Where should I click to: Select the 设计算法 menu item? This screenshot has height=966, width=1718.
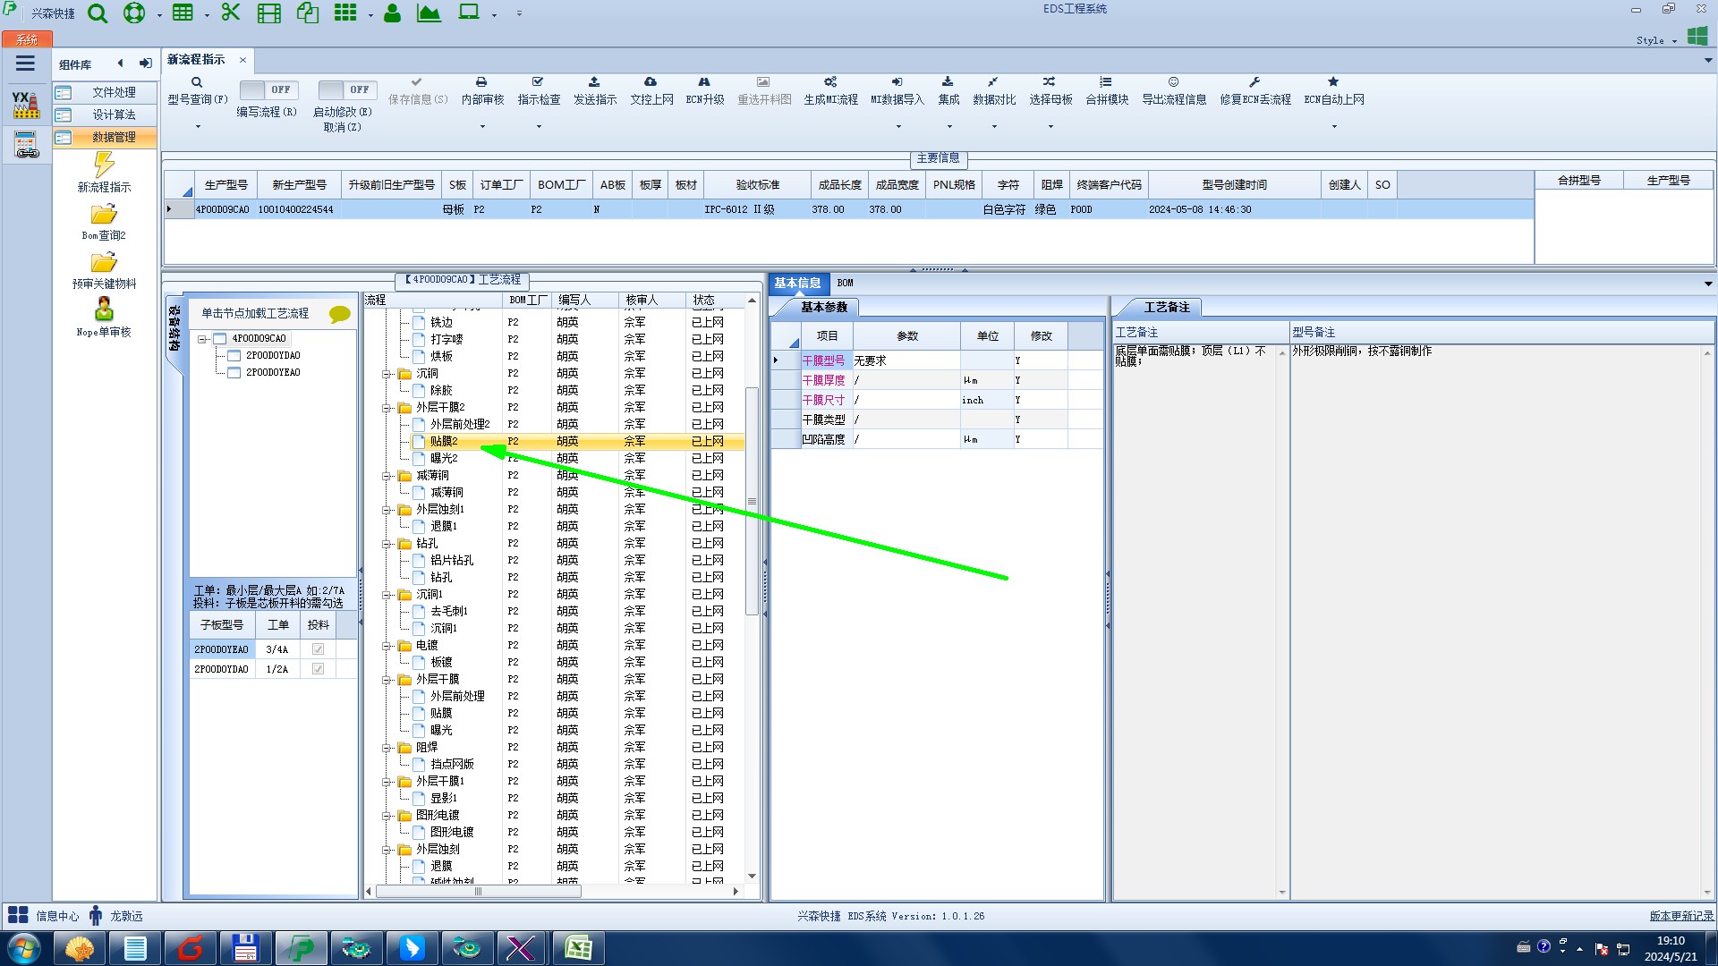[x=114, y=114]
